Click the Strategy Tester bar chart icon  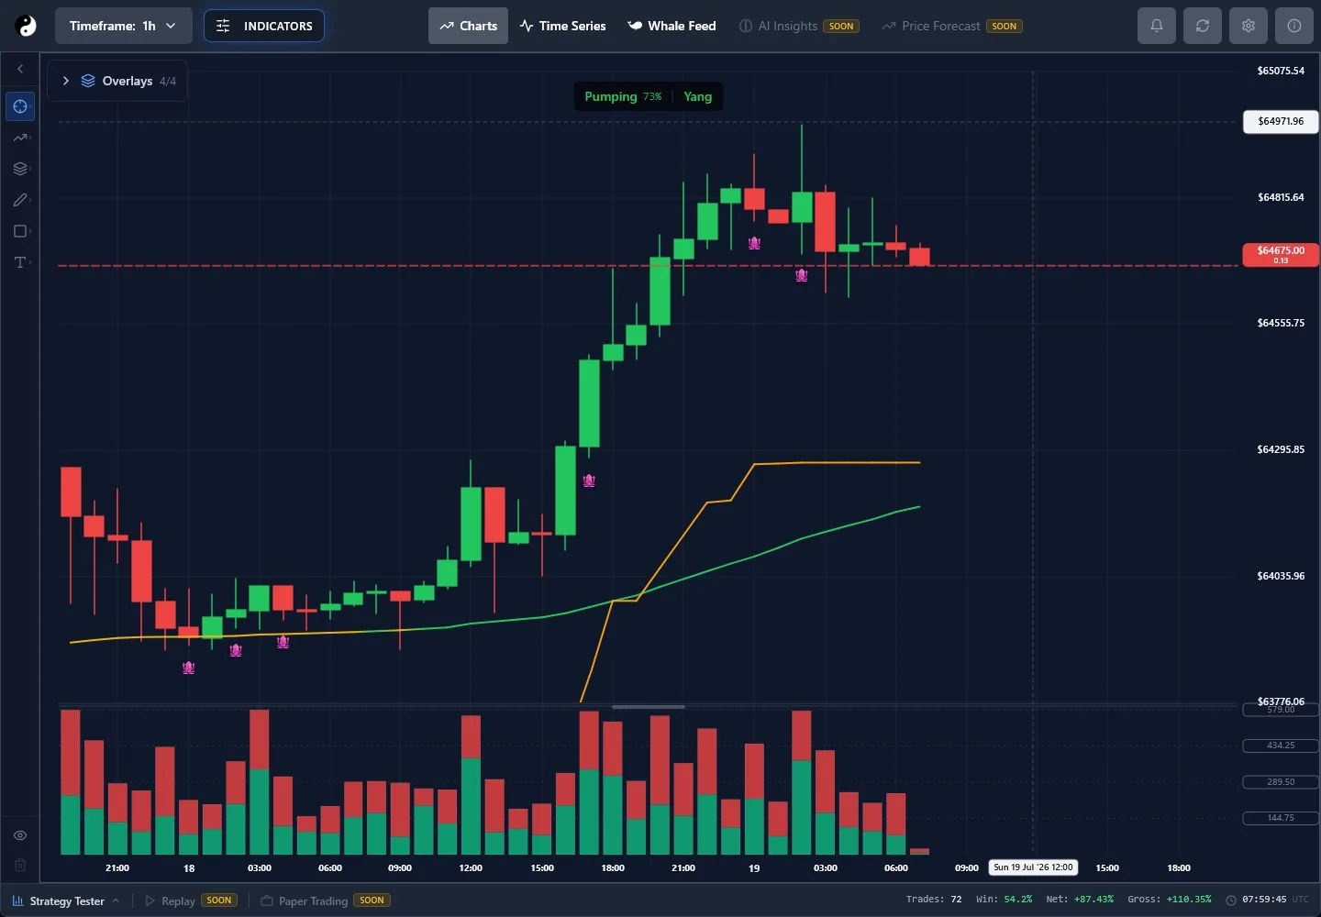tap(17, 900)
